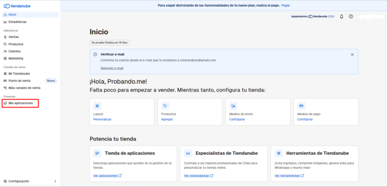
Task: Click the Estadísticas chart icon
Action: [5, 22]
